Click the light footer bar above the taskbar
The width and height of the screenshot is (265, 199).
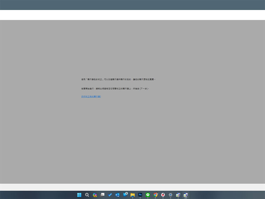point(132,187)
